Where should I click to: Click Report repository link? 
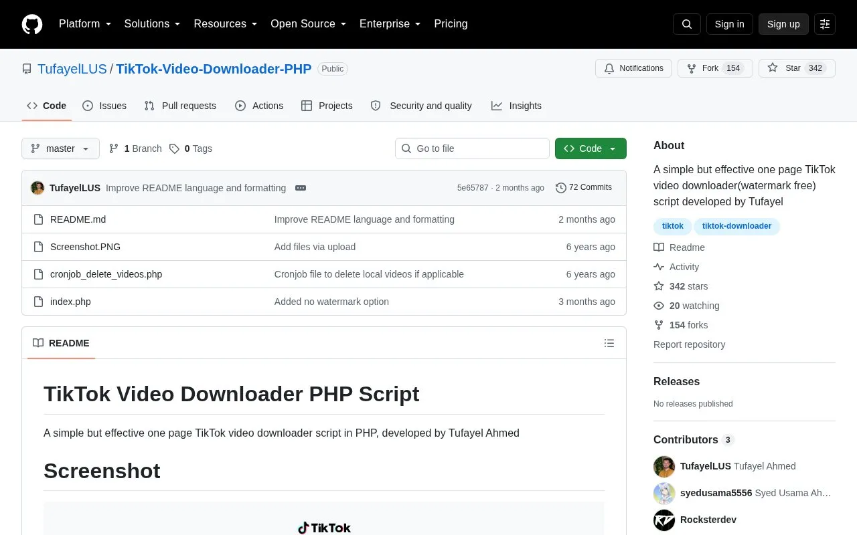point(689,344)
